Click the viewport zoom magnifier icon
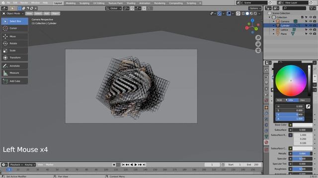 258,38
